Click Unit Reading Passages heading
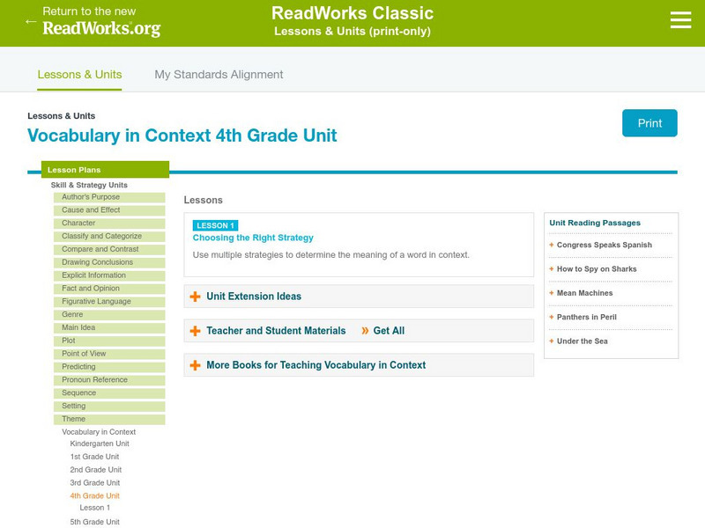Viewport: 705px width, 528px height. (x=595, y=223)
